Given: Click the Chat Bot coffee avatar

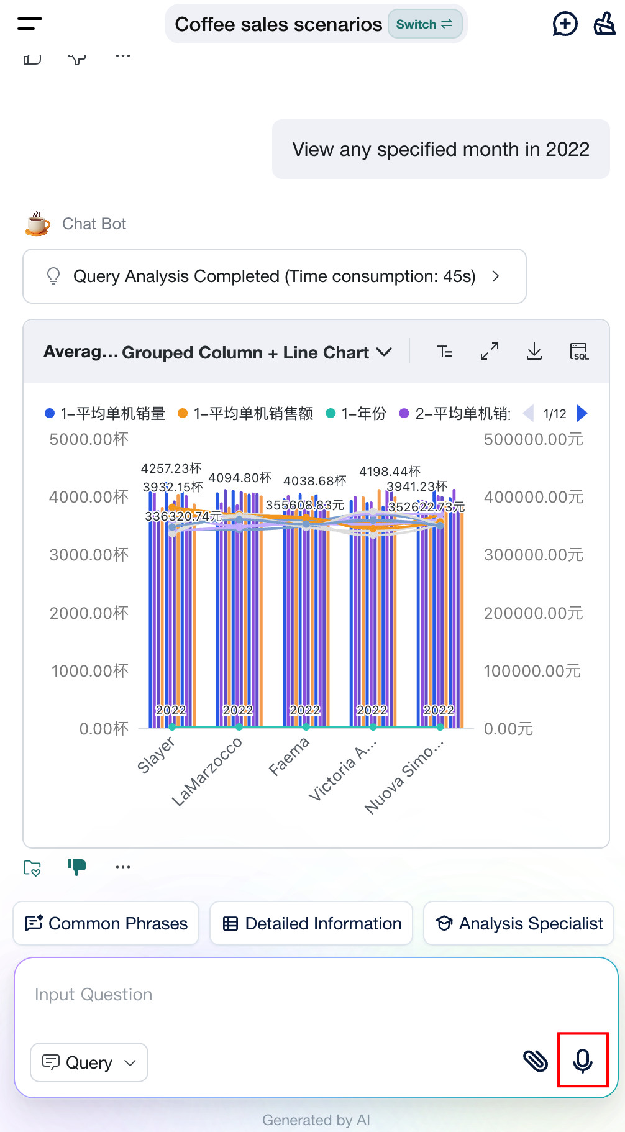Looking at the screenshot, I should click(37, 224).
